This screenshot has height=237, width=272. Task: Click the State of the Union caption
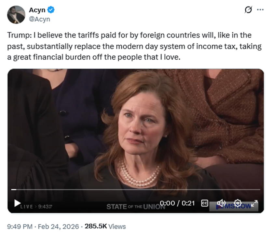(135, 206)
